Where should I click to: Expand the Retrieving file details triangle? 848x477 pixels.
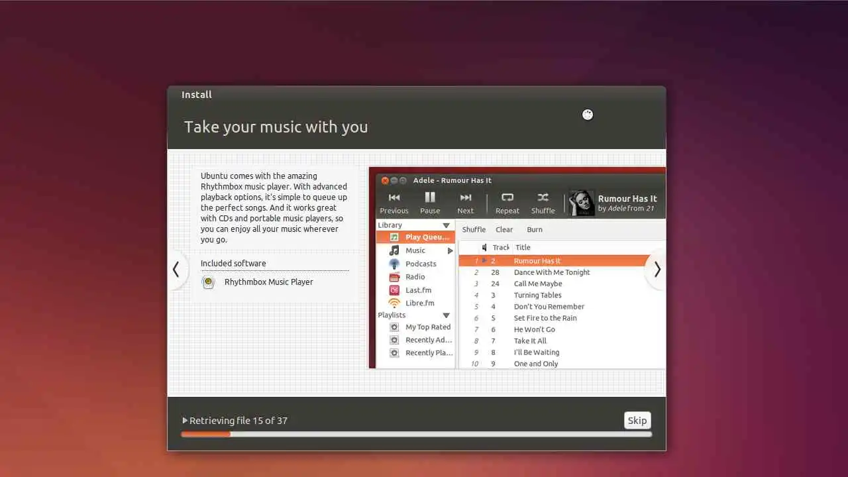click(185, 421)
